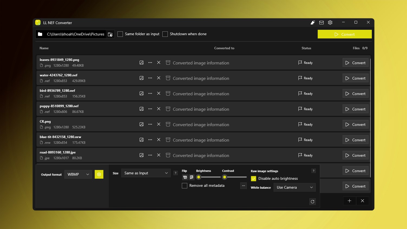Open app settings gear in title bar
407x229 pixels.
click(330, 23)
